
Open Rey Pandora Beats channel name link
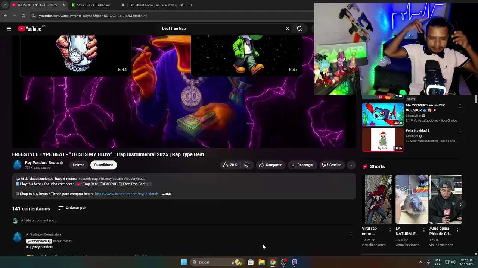[42, 163]
